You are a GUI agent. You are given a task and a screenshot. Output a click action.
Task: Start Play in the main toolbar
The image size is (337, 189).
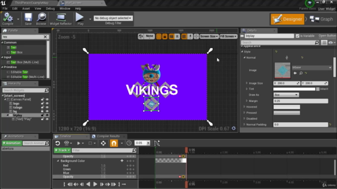(80, 19)
